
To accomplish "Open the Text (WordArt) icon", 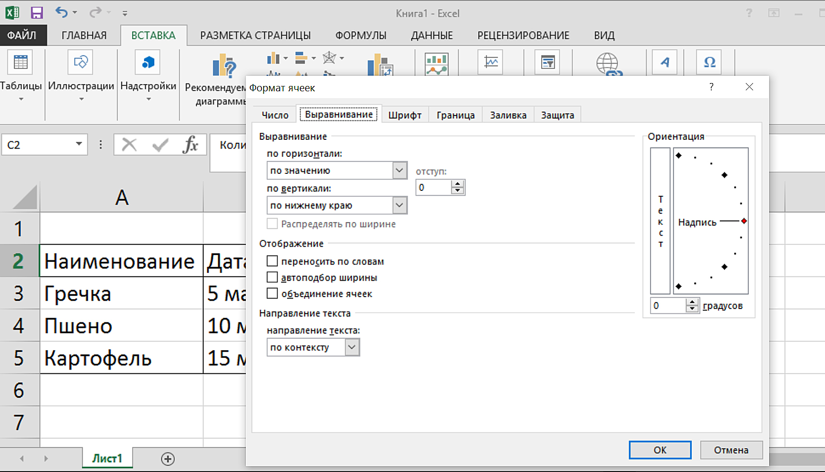I will point(665,62).
